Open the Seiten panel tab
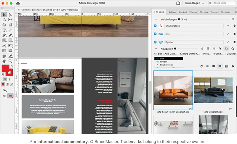The image size is (237, 144). 172,12
